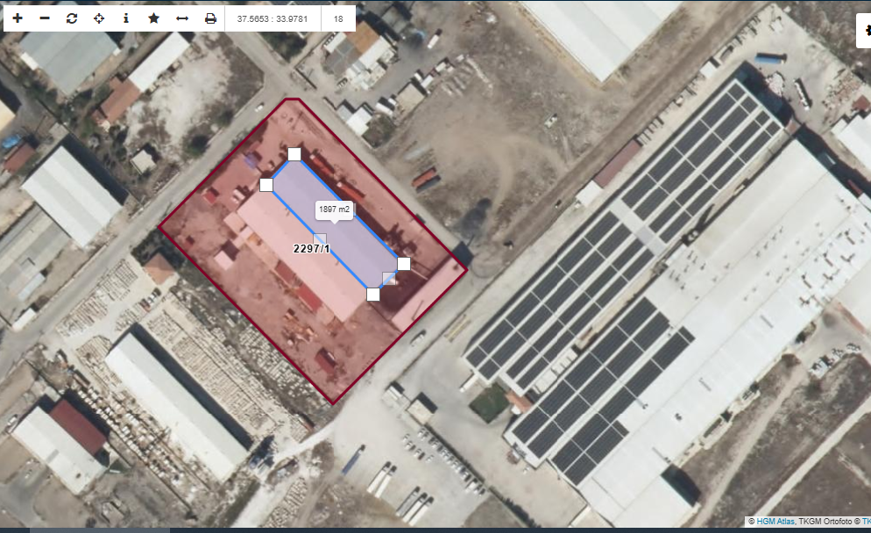Zoom in with the plus icon

coord(18,18)
